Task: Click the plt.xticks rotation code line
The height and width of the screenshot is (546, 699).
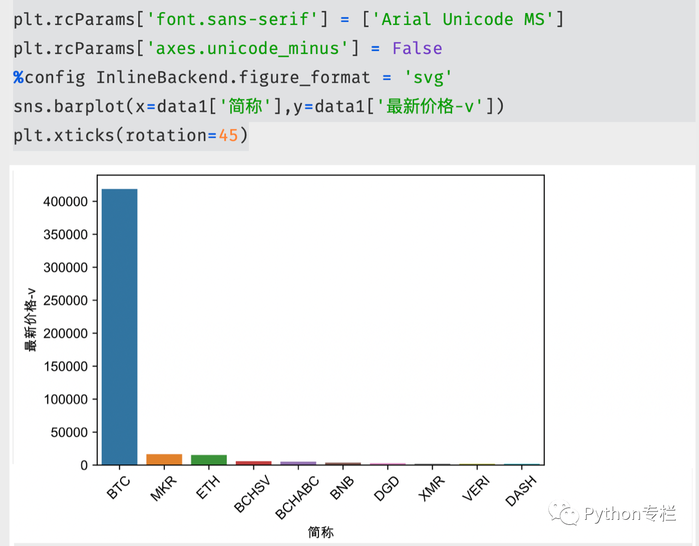Action: 131,135
